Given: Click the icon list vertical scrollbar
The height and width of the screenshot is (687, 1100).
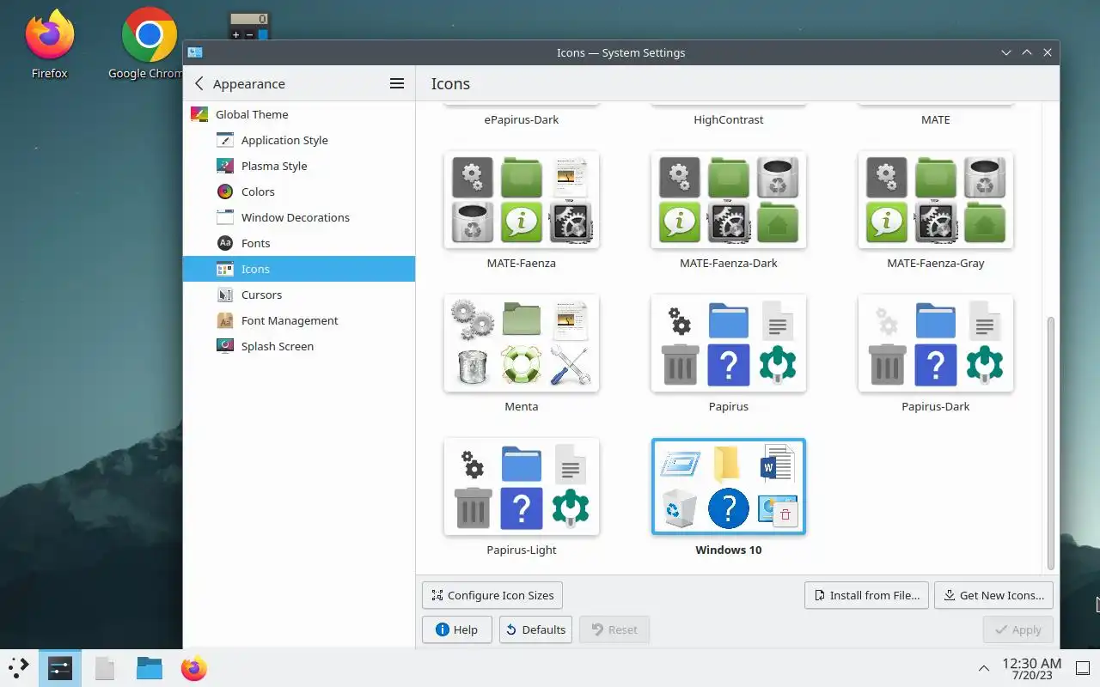Looking at the screenshot, I should tap(1050, 442).
